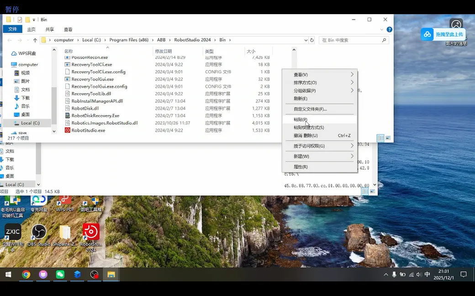Open WeChat from the taskbar

[60, 275]
